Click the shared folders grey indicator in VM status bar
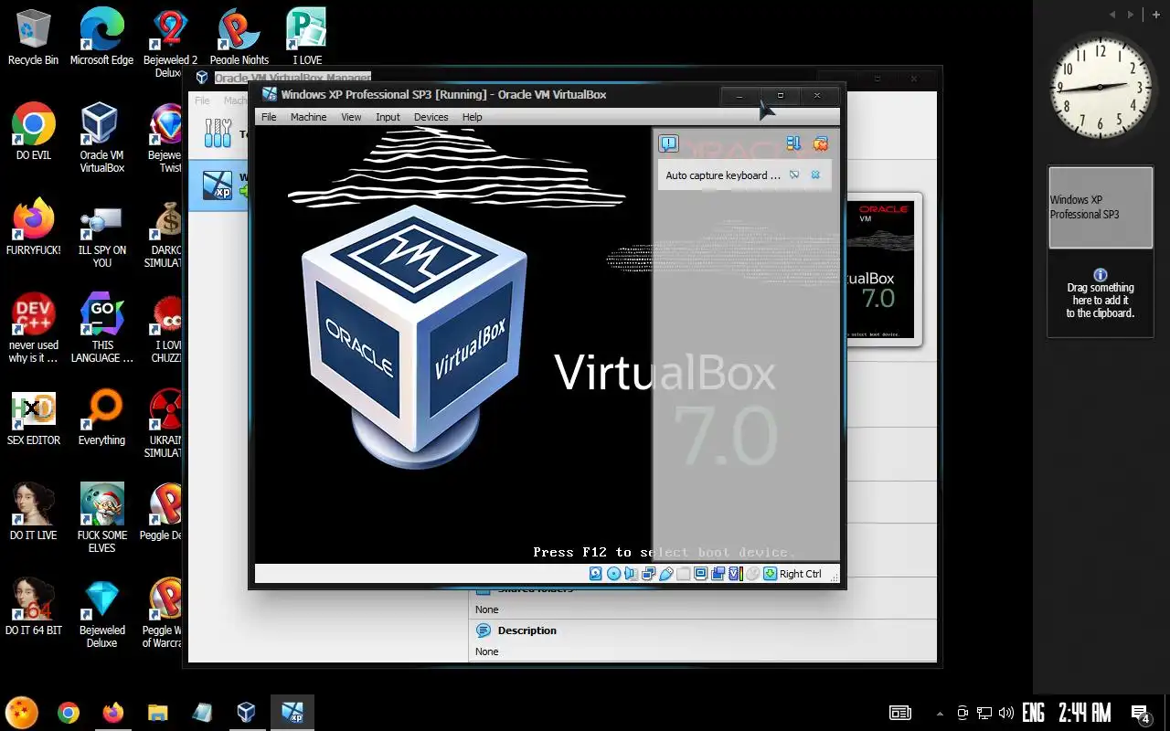1170x731 pixels. pyautogui.click(x=684, y=574)
